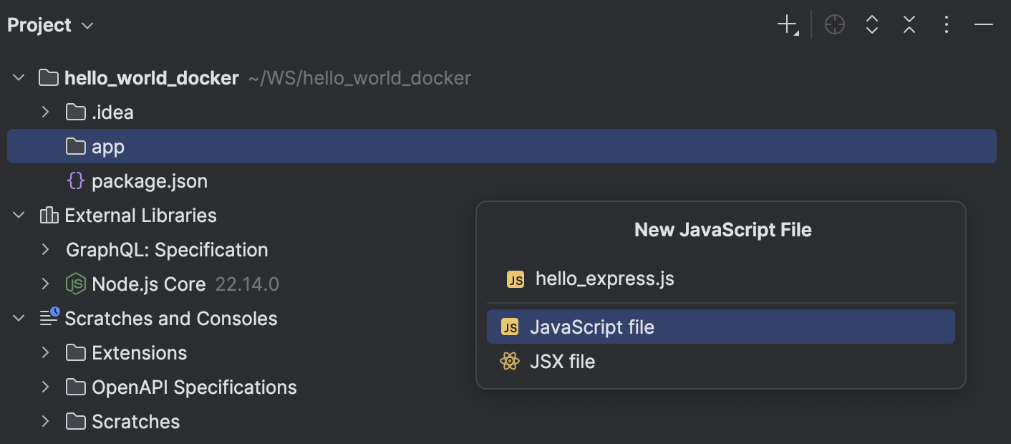Expand the Node.js Core node
Image resolution: width=1011 pixels, height=444 pixels.
point(45,284)
